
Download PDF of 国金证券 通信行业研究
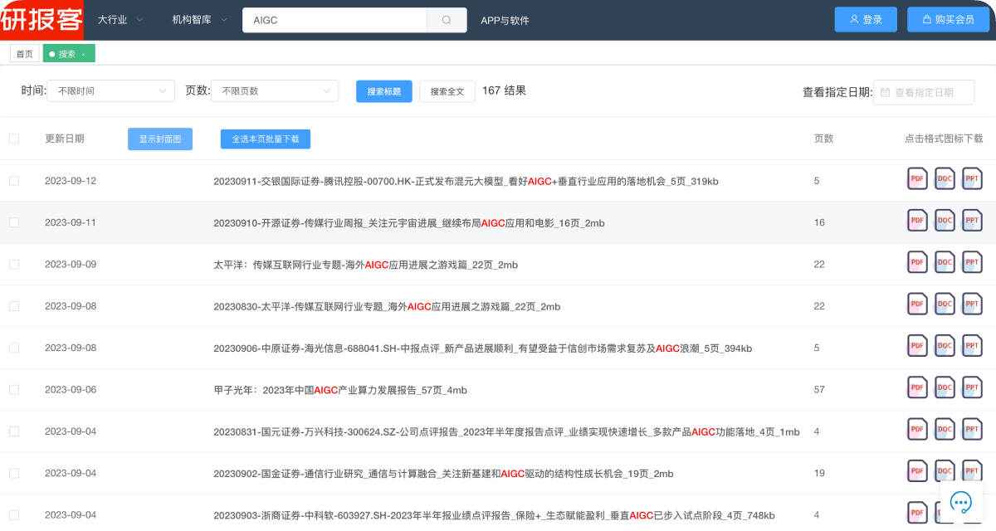tap(917, 470)
